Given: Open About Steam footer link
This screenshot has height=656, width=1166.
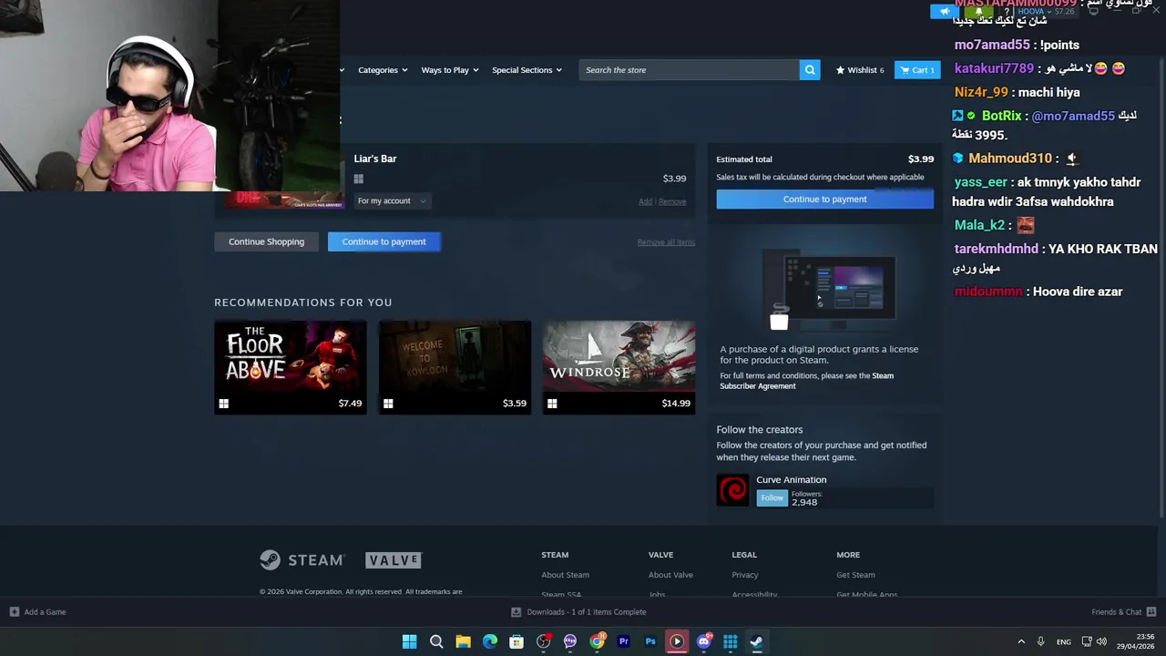Looking at the screenshot, I should pyautogui.click(x=565, y=575).
